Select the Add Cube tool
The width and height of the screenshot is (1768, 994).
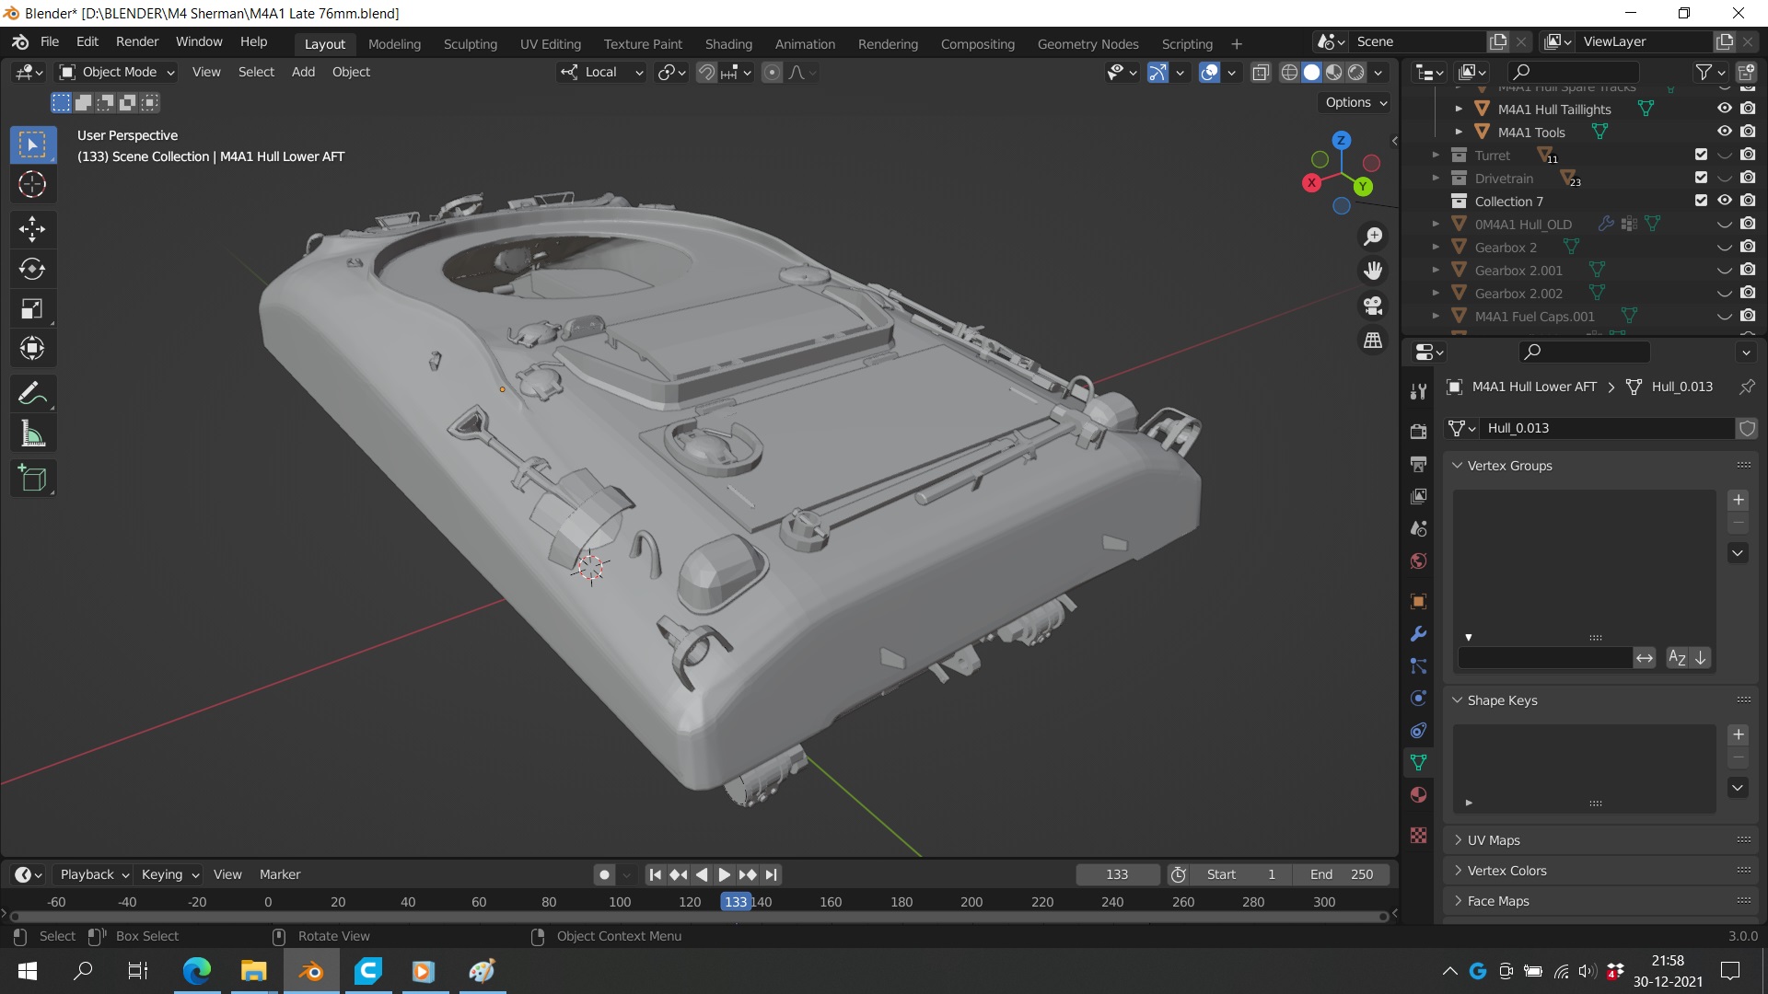[x=32, y=479]
